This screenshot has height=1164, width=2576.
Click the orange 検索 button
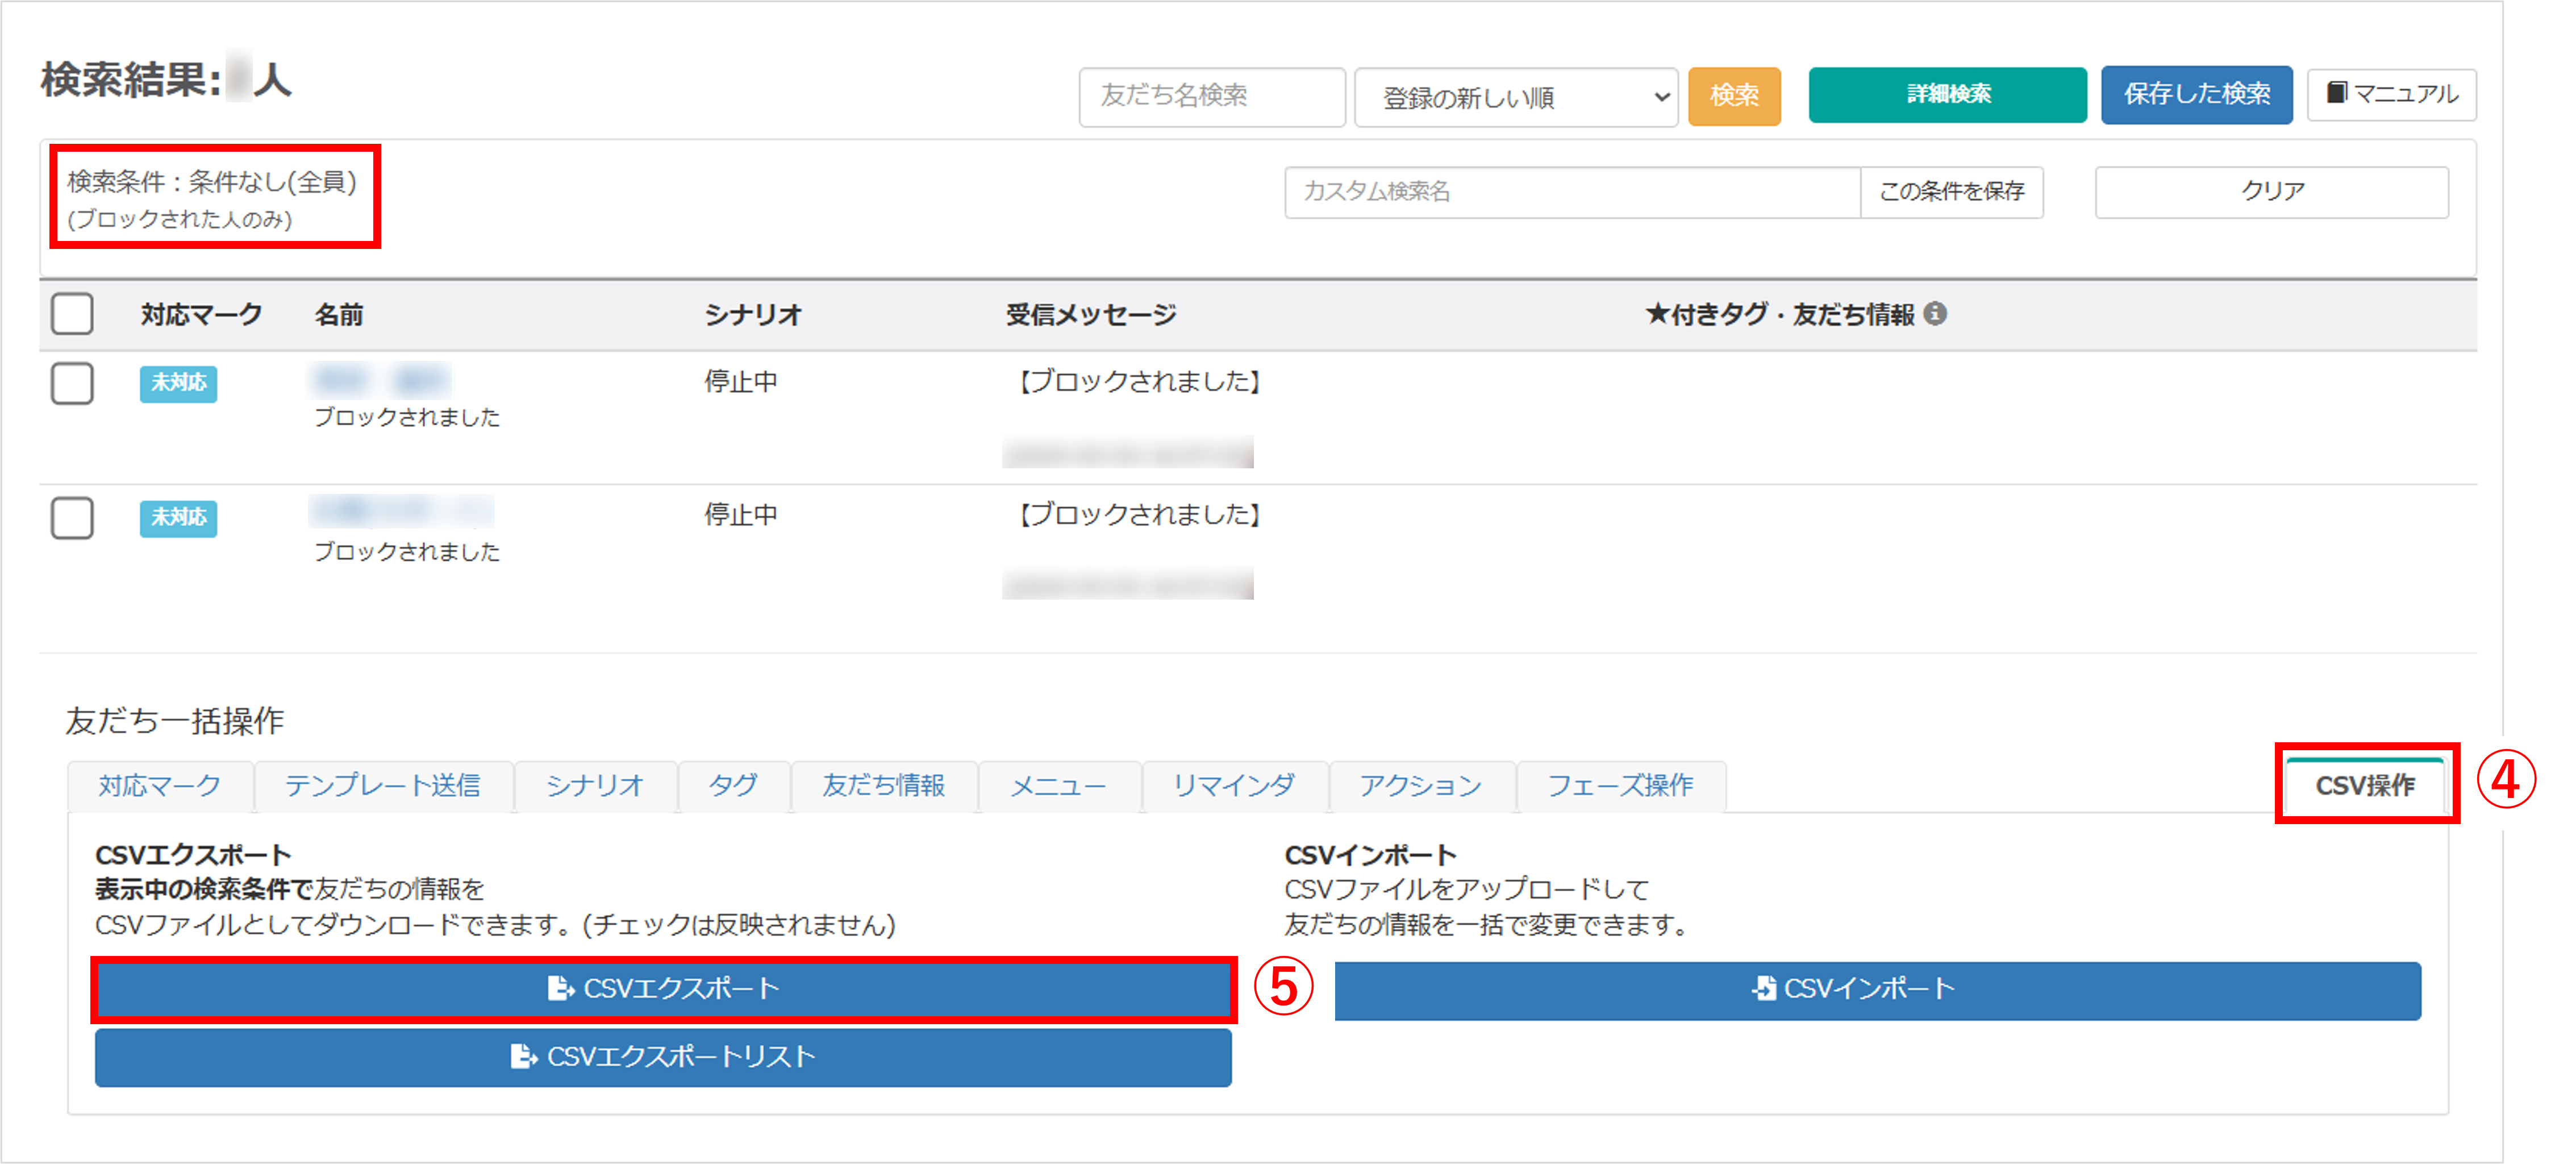(1734, 96)
